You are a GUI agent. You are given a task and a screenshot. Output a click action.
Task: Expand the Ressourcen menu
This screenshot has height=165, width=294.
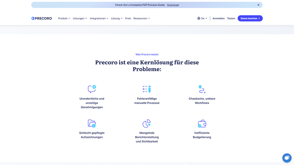pos(142,18)
